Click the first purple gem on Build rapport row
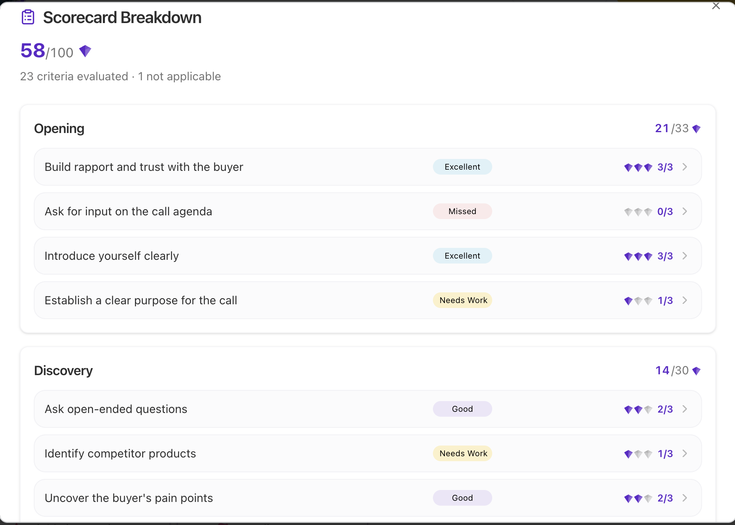Screen dimensions: 735x525 tap(628, 167)
